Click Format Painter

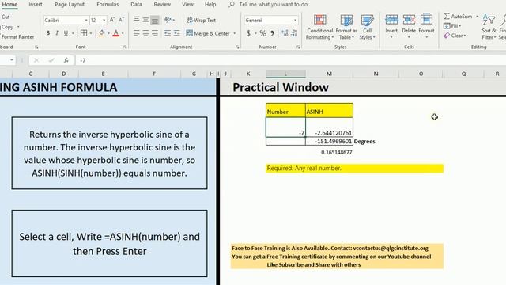pos(17,37)
